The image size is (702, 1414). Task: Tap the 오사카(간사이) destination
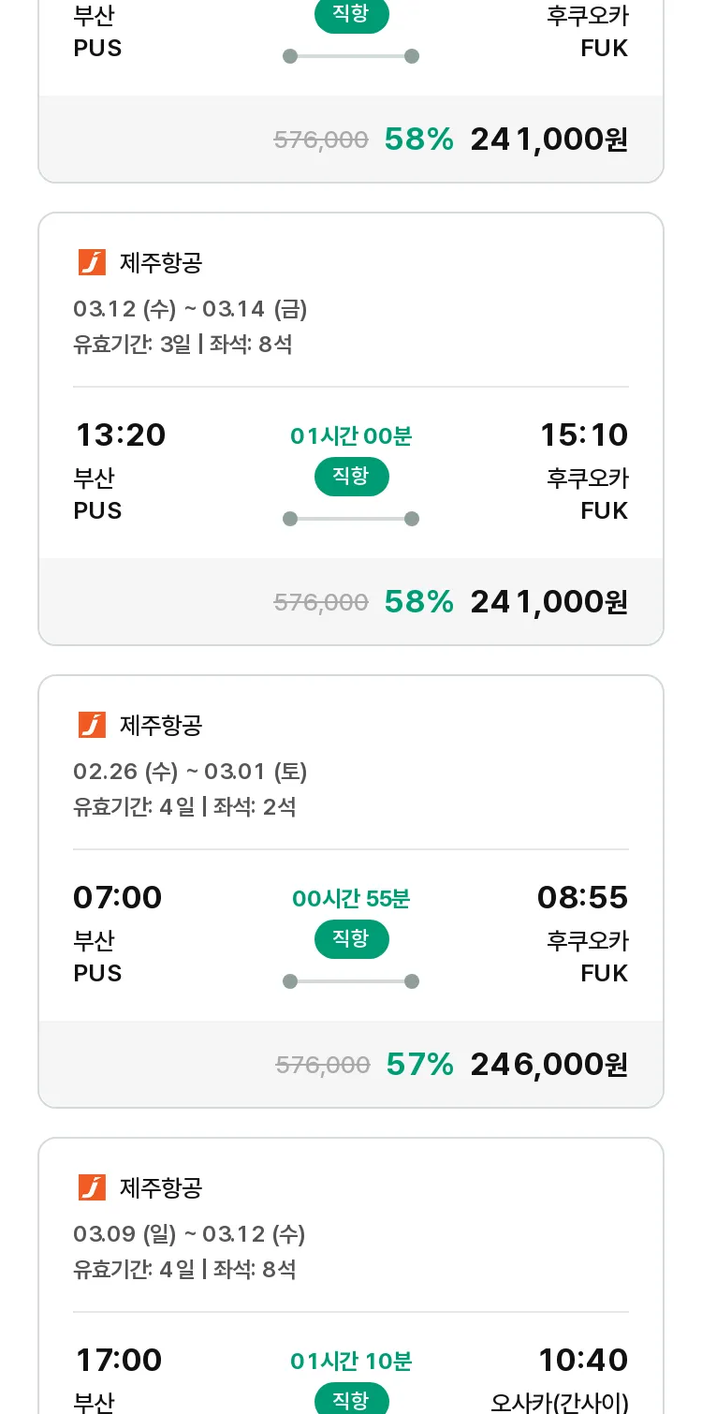[560, 1402]
